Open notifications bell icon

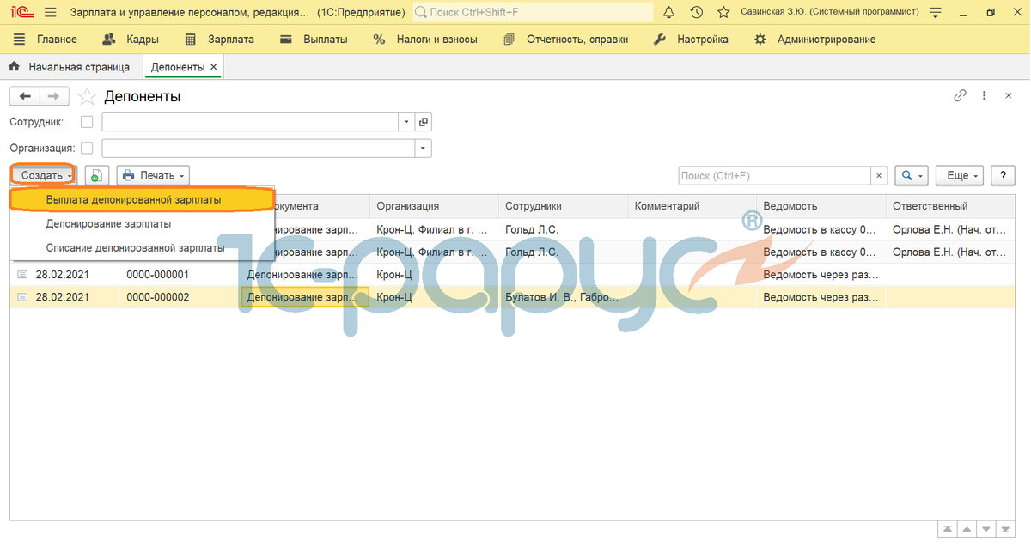669,12
